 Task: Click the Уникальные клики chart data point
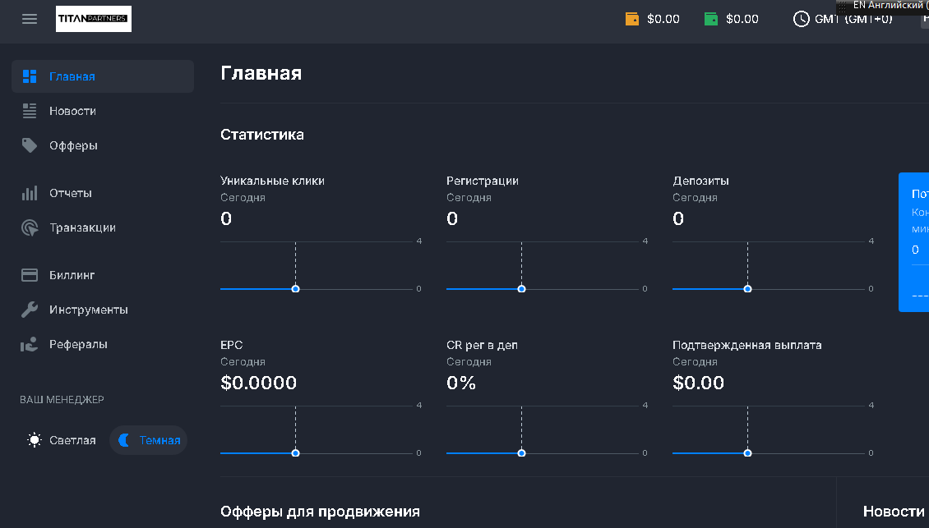[295, 289]
